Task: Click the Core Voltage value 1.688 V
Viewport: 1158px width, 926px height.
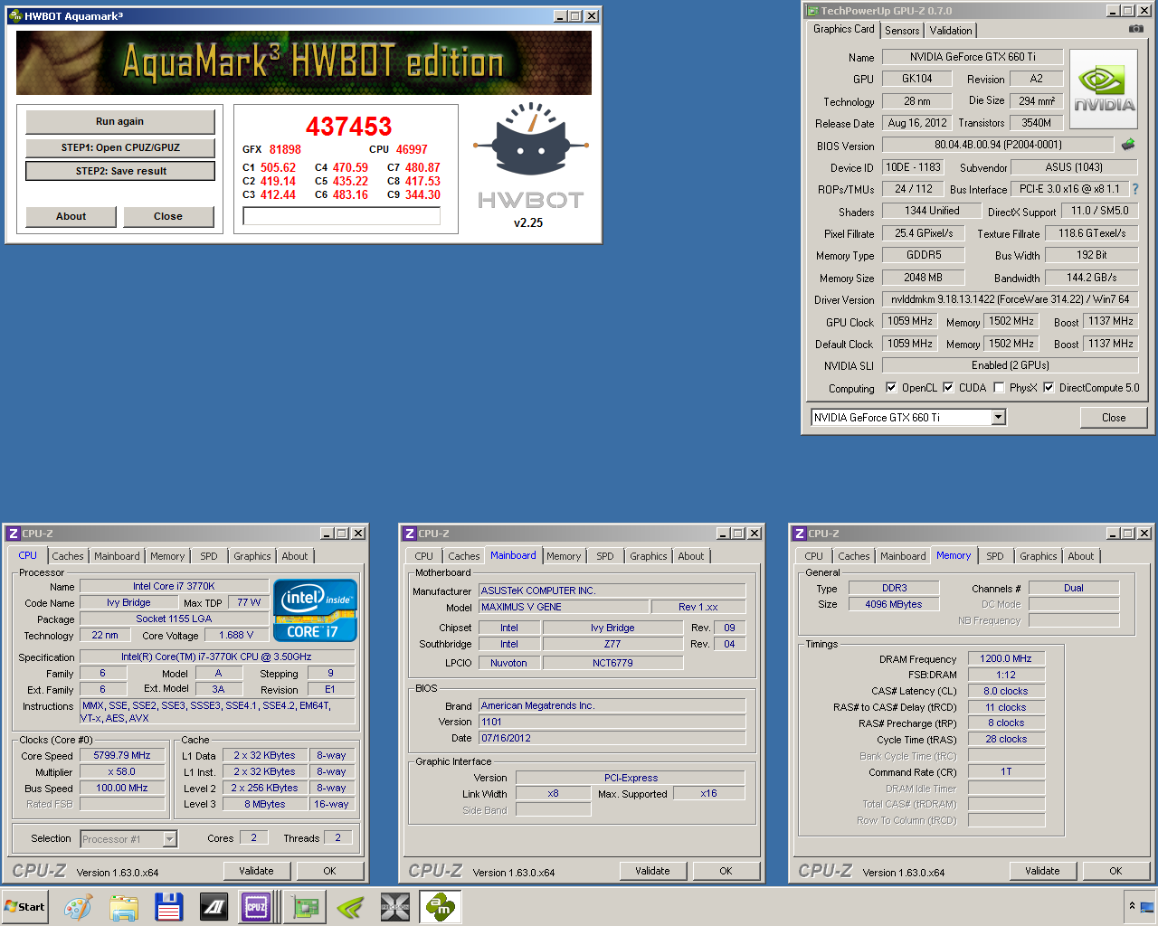Action: point(236,635)
